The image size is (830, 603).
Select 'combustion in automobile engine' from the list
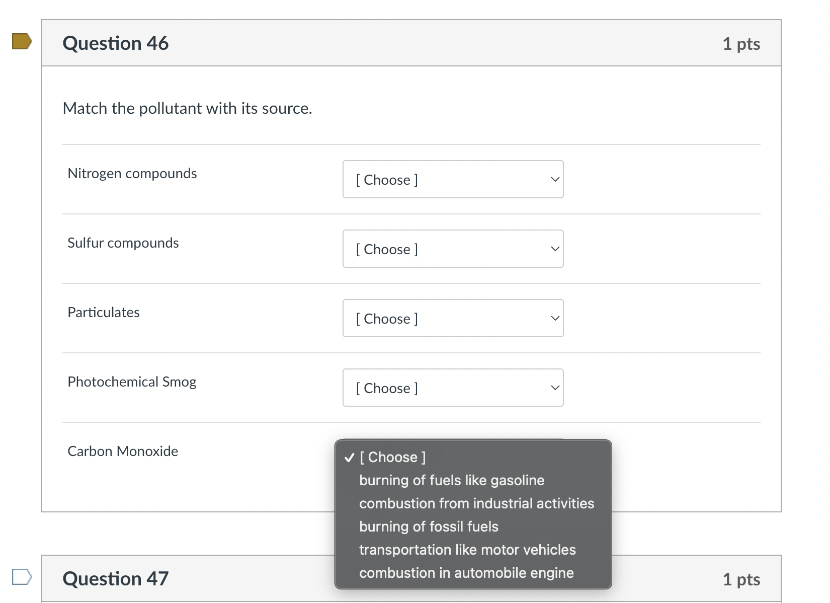click(466, 572)
